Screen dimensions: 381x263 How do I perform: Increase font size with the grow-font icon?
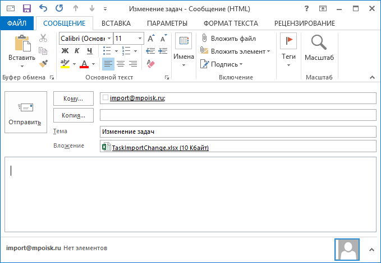tap(152, 38)
